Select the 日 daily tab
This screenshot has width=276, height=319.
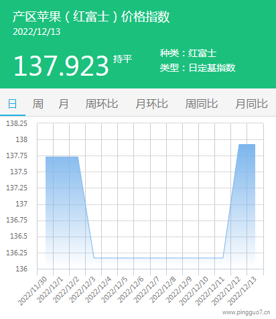tap(12, 104)
